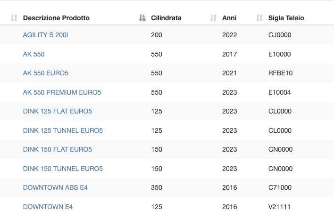Open DINK 150 TUNNEL EURO5 link
This screenshot has height=219, width=334.
click(x=63, y=169)
